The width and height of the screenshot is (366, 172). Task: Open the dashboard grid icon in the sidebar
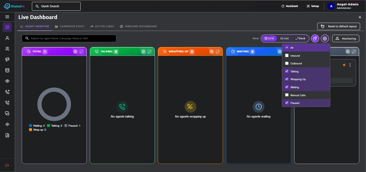(7, 27)
